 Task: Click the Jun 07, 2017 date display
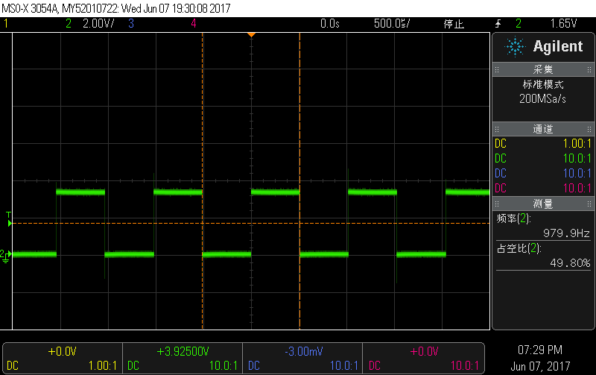tap(540, 366)
